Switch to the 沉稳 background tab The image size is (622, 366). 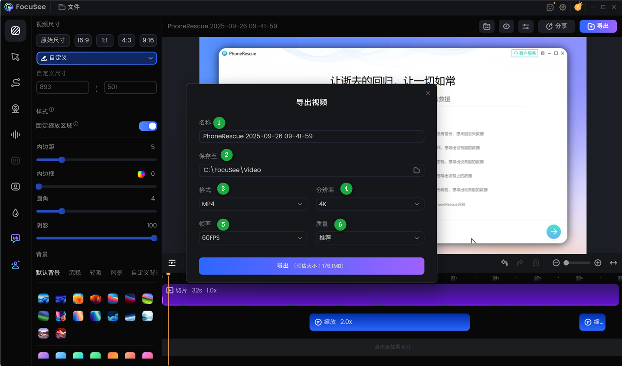click(75, 272)
